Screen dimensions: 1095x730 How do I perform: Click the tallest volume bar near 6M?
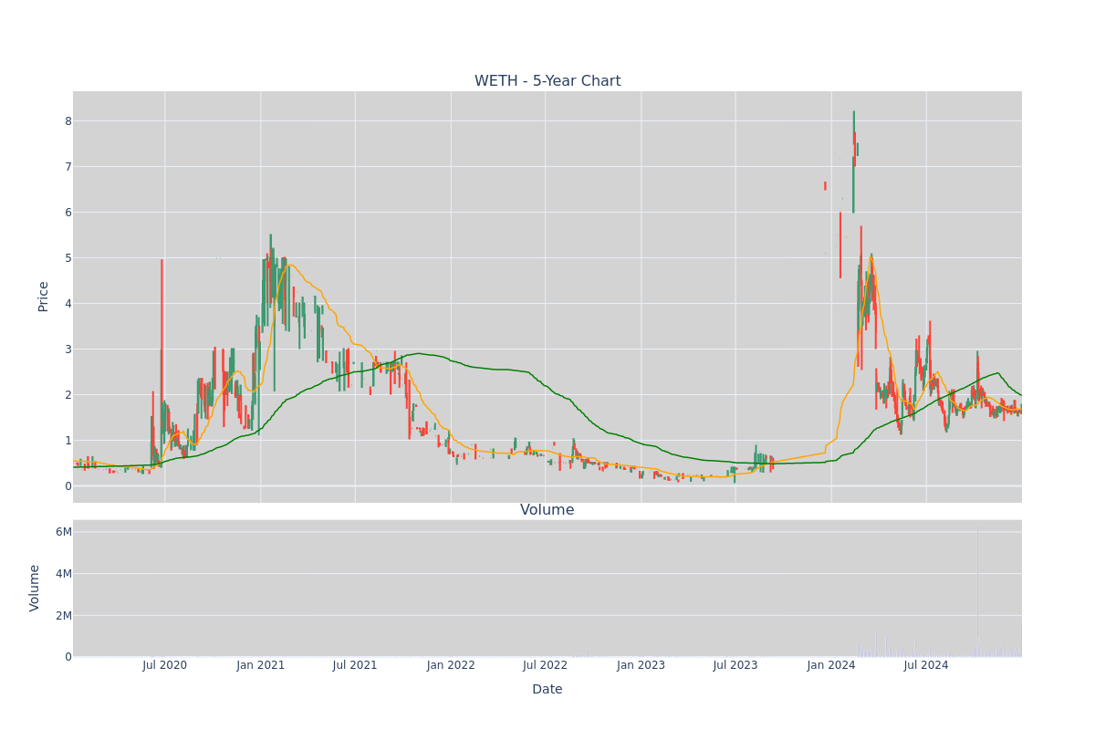point(977,591)
